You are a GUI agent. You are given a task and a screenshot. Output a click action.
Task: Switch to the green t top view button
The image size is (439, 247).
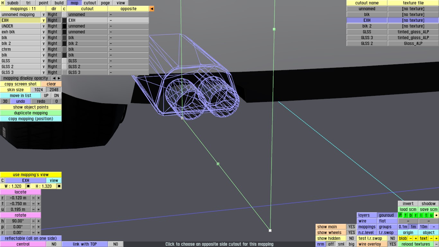426,215
